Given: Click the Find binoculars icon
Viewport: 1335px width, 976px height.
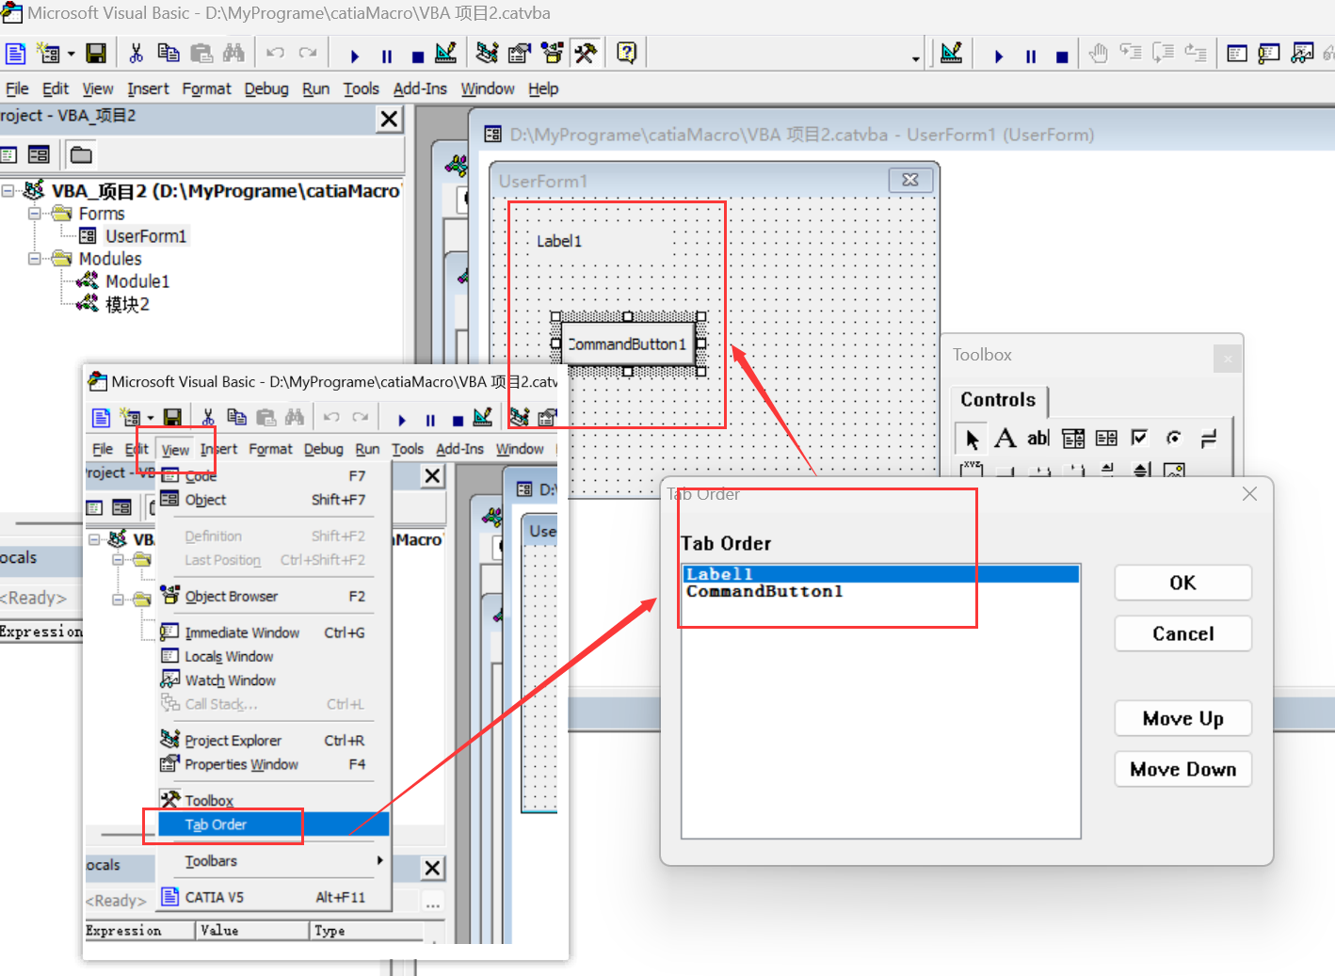Looking at the screenshot, I should 233,54.
